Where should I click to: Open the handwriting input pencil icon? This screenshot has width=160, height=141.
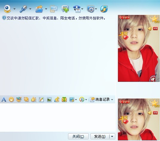(x=41, y=99)
